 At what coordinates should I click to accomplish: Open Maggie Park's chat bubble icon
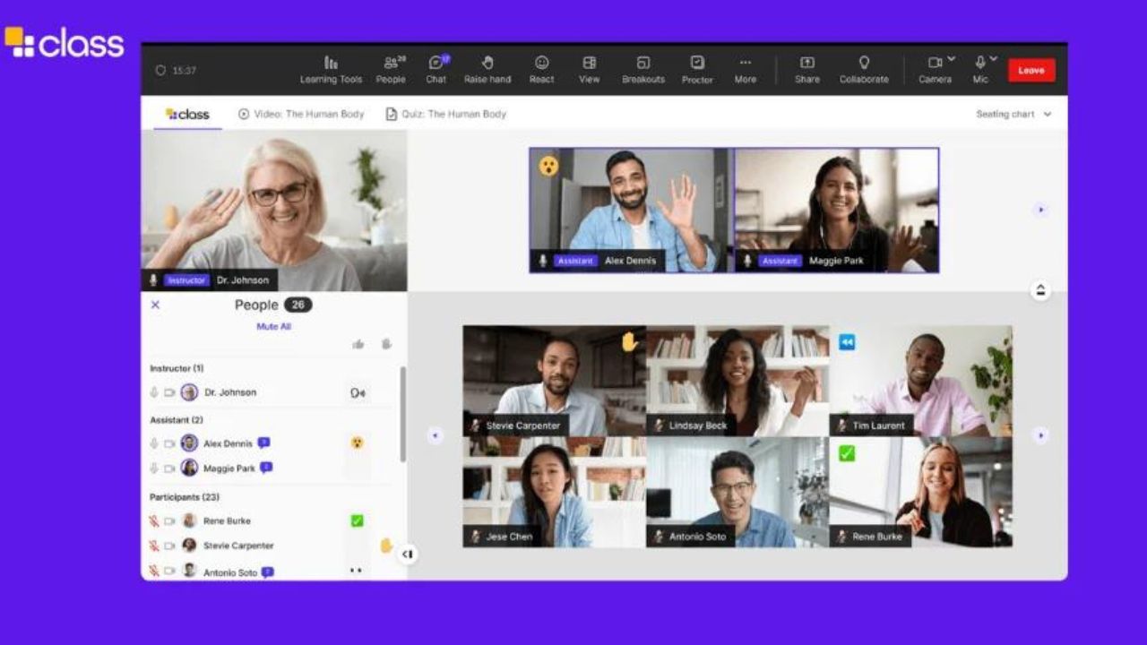[266, 468]
